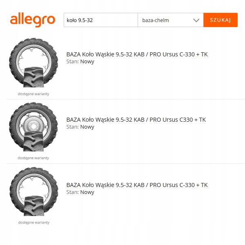Click dostępne warianty under third listing
Image resolution: width=245 pixels, height=245 pixels.
34,223
